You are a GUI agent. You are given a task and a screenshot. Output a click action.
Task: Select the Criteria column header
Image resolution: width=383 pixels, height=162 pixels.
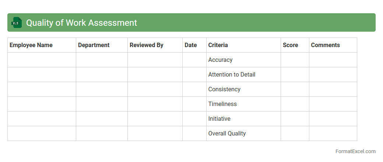[218, 45]
